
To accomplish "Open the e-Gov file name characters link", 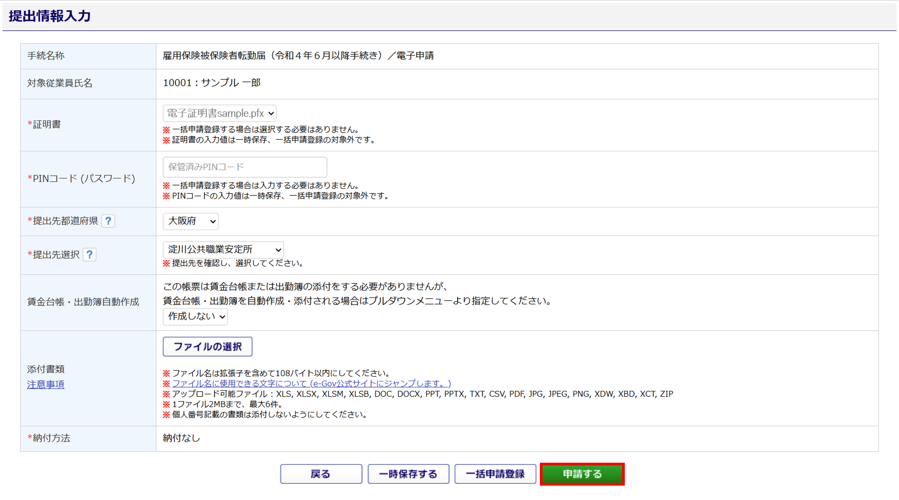I will click(x=311, y=383).
